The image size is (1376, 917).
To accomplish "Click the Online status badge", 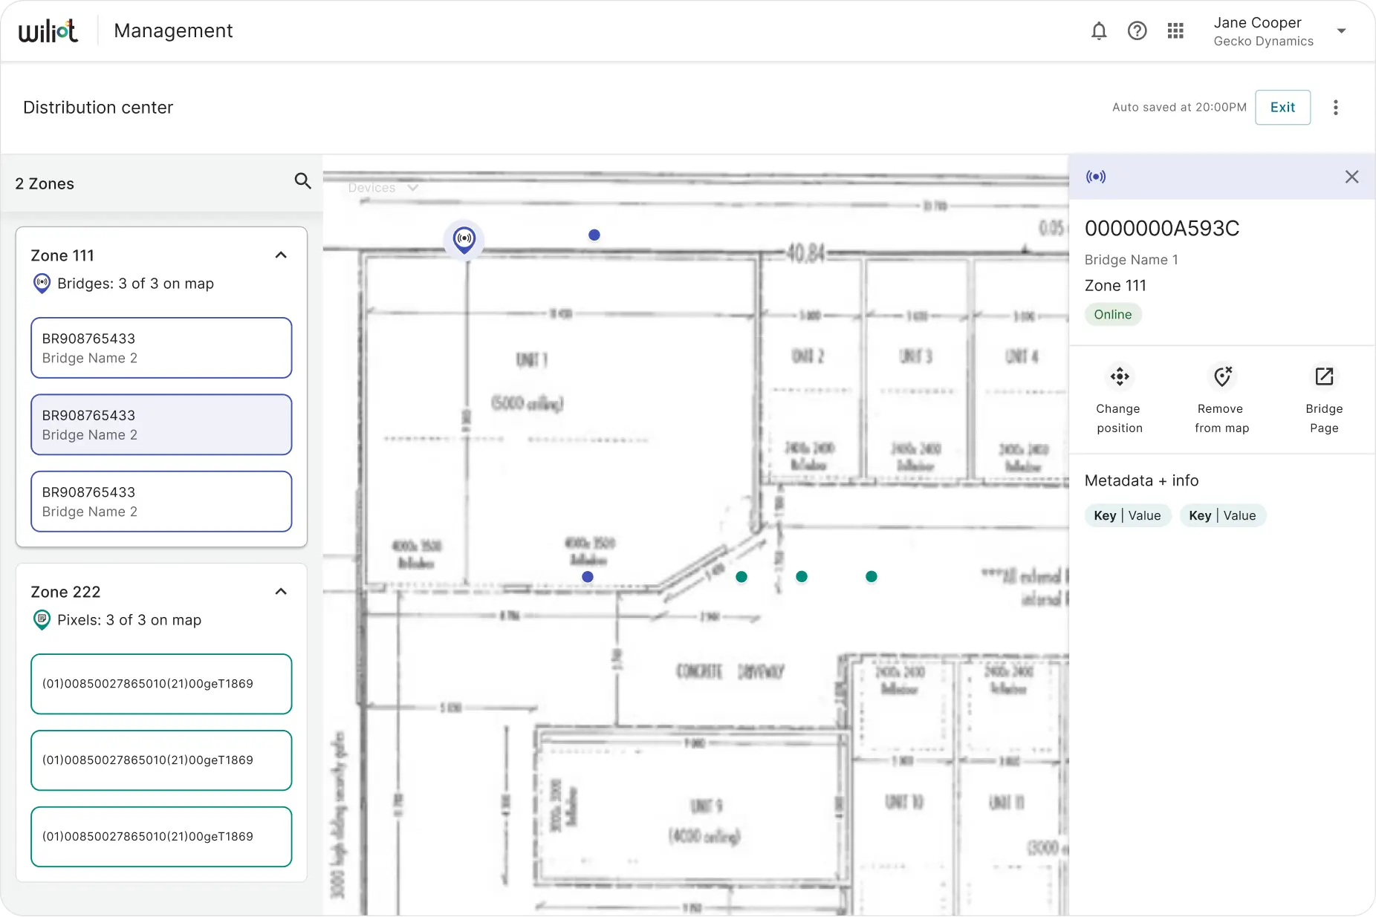I will coord(1113,314).
